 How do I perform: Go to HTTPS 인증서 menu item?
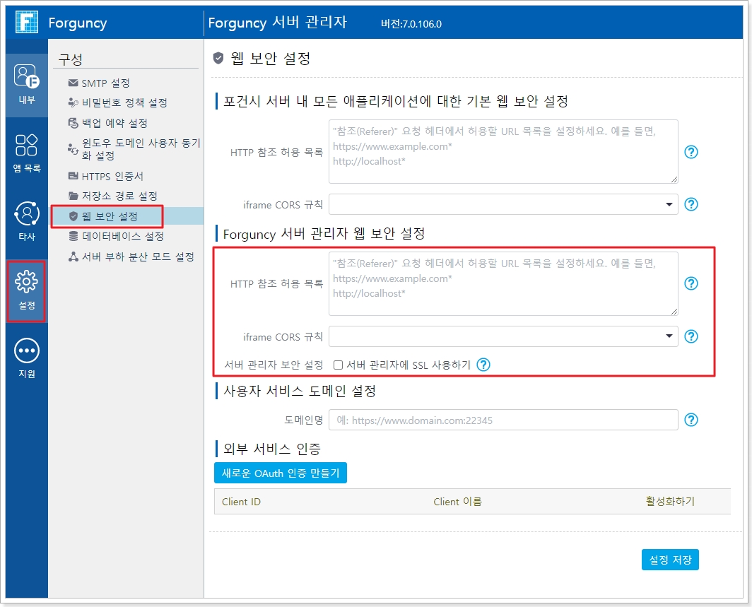click(x=112, y=176)
